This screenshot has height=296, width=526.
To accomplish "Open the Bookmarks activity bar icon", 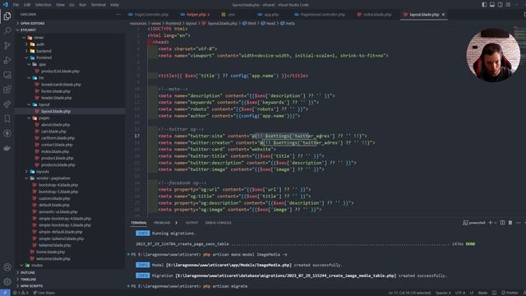I will (7, 118).
